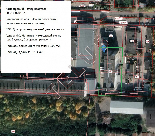Viewport: 155px width, 136px height.
Task: Select parcel label 171 on map
Action: 132,41
